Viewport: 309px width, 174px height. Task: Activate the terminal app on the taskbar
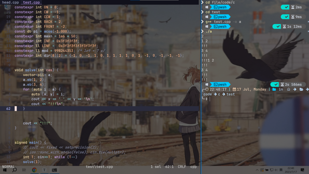(x=54, y=170)
